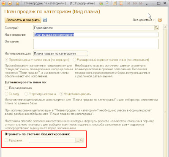Click the vertical scrollbar up arrow
169x157 pixels.
point(165,27)
